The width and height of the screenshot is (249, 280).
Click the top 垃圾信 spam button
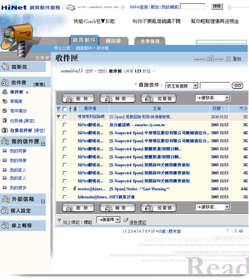159,98
